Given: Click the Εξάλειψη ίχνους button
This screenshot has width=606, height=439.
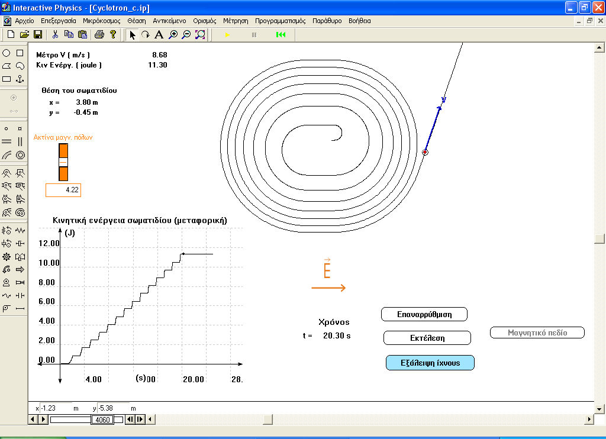Looking at the screenshot, I should pyautogui.click(x=430, y=363).
